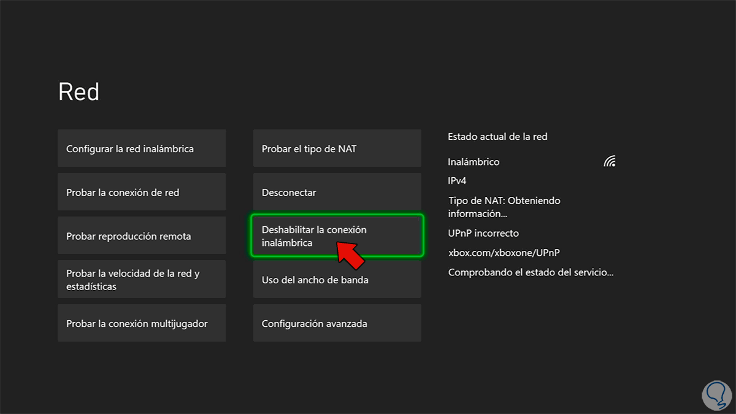
Task: Open Configurar la red inalámbrica
Action: click(142, 148)
